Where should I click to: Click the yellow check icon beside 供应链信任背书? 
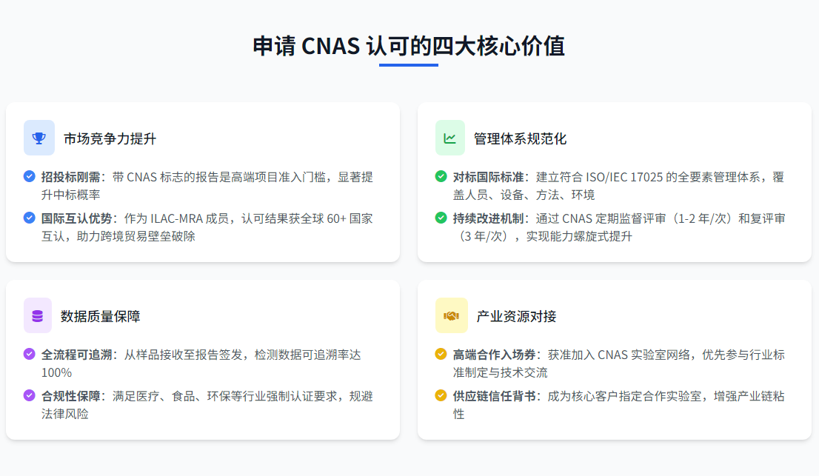tap(441, 395)
